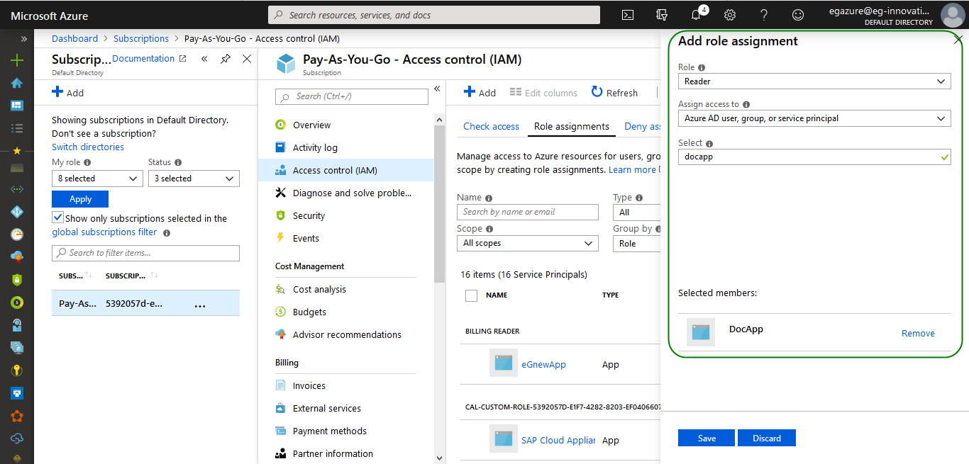Collapse the Subscriptions blade with its double chevron
Viewport: 969px width, 464px height.
click(204, 59)
